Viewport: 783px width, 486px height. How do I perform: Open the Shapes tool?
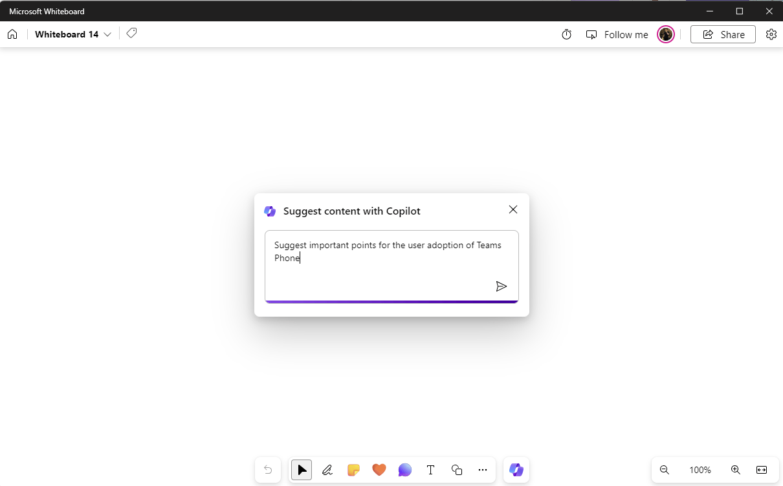(x=456, y=470)
